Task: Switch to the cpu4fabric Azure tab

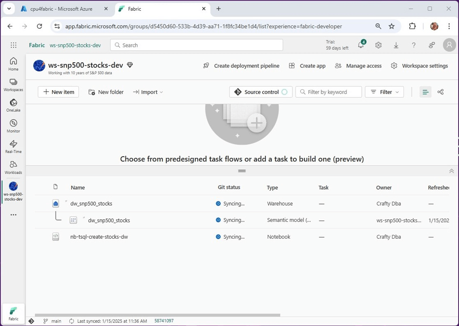Action: (61, 8)
